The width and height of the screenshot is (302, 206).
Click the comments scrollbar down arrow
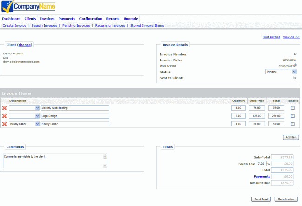(x=105, y=166)
